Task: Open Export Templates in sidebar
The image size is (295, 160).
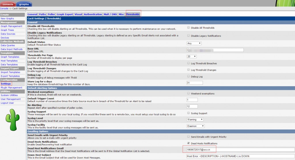Action: pos(10,76)
